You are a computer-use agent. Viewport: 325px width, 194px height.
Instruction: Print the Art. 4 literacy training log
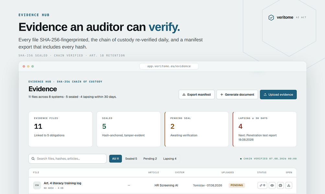coord(280,185)
